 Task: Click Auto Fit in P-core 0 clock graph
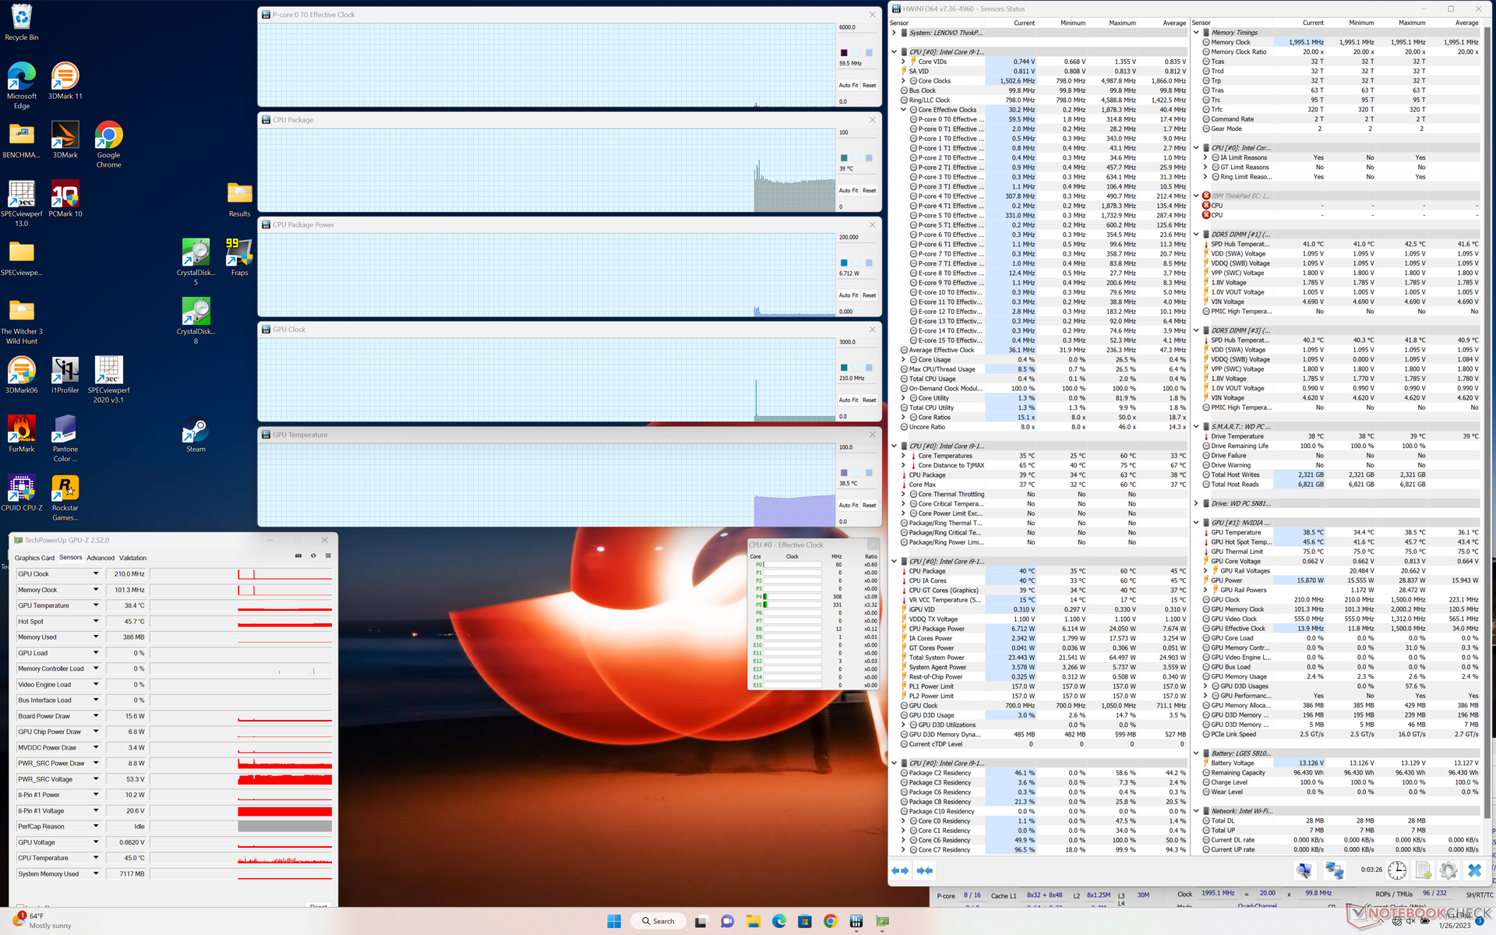tap(849, 85)
